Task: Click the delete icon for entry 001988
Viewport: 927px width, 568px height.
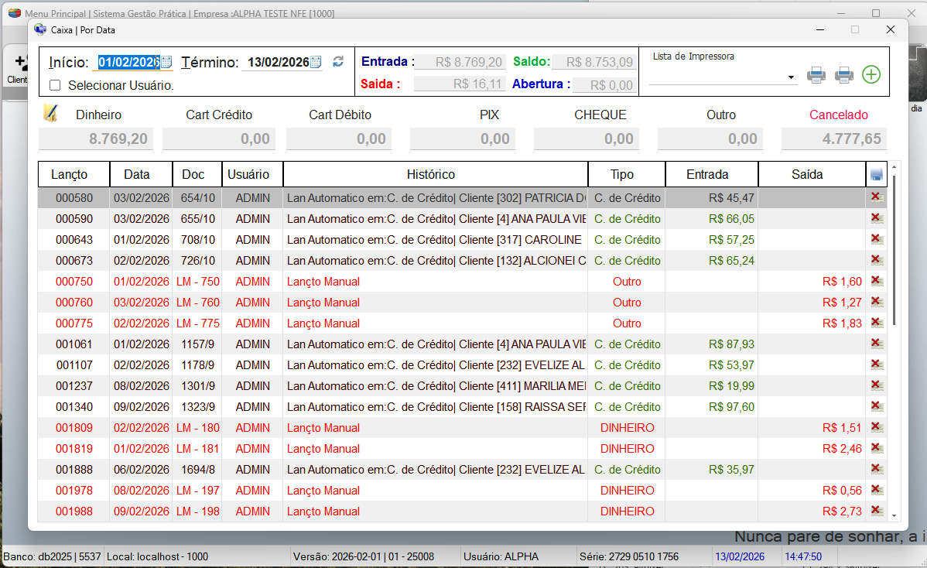Action: (x=876, y=511)
